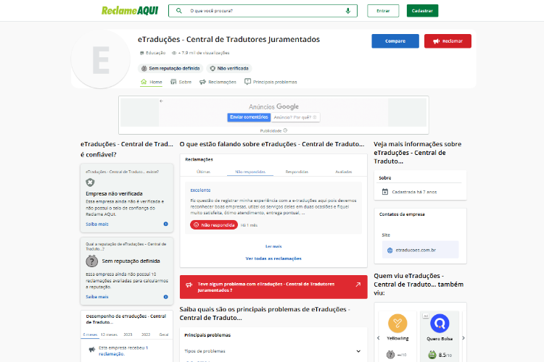Open the Home tab
Viewport: 544px width, 362px height.
click(x=152, y=82)
